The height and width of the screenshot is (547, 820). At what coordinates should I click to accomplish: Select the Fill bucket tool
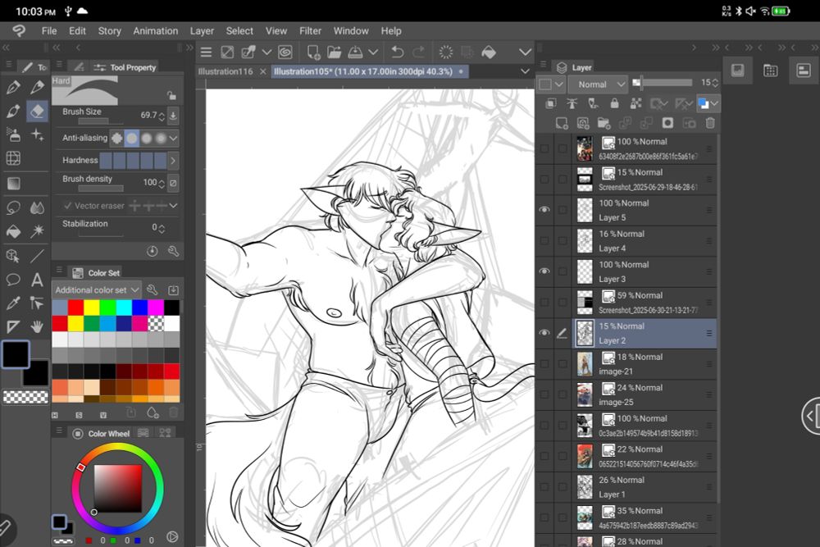click(x=14, y=231)
